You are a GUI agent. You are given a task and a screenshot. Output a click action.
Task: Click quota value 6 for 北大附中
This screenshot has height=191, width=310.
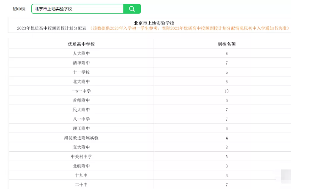tap(227, 82)
